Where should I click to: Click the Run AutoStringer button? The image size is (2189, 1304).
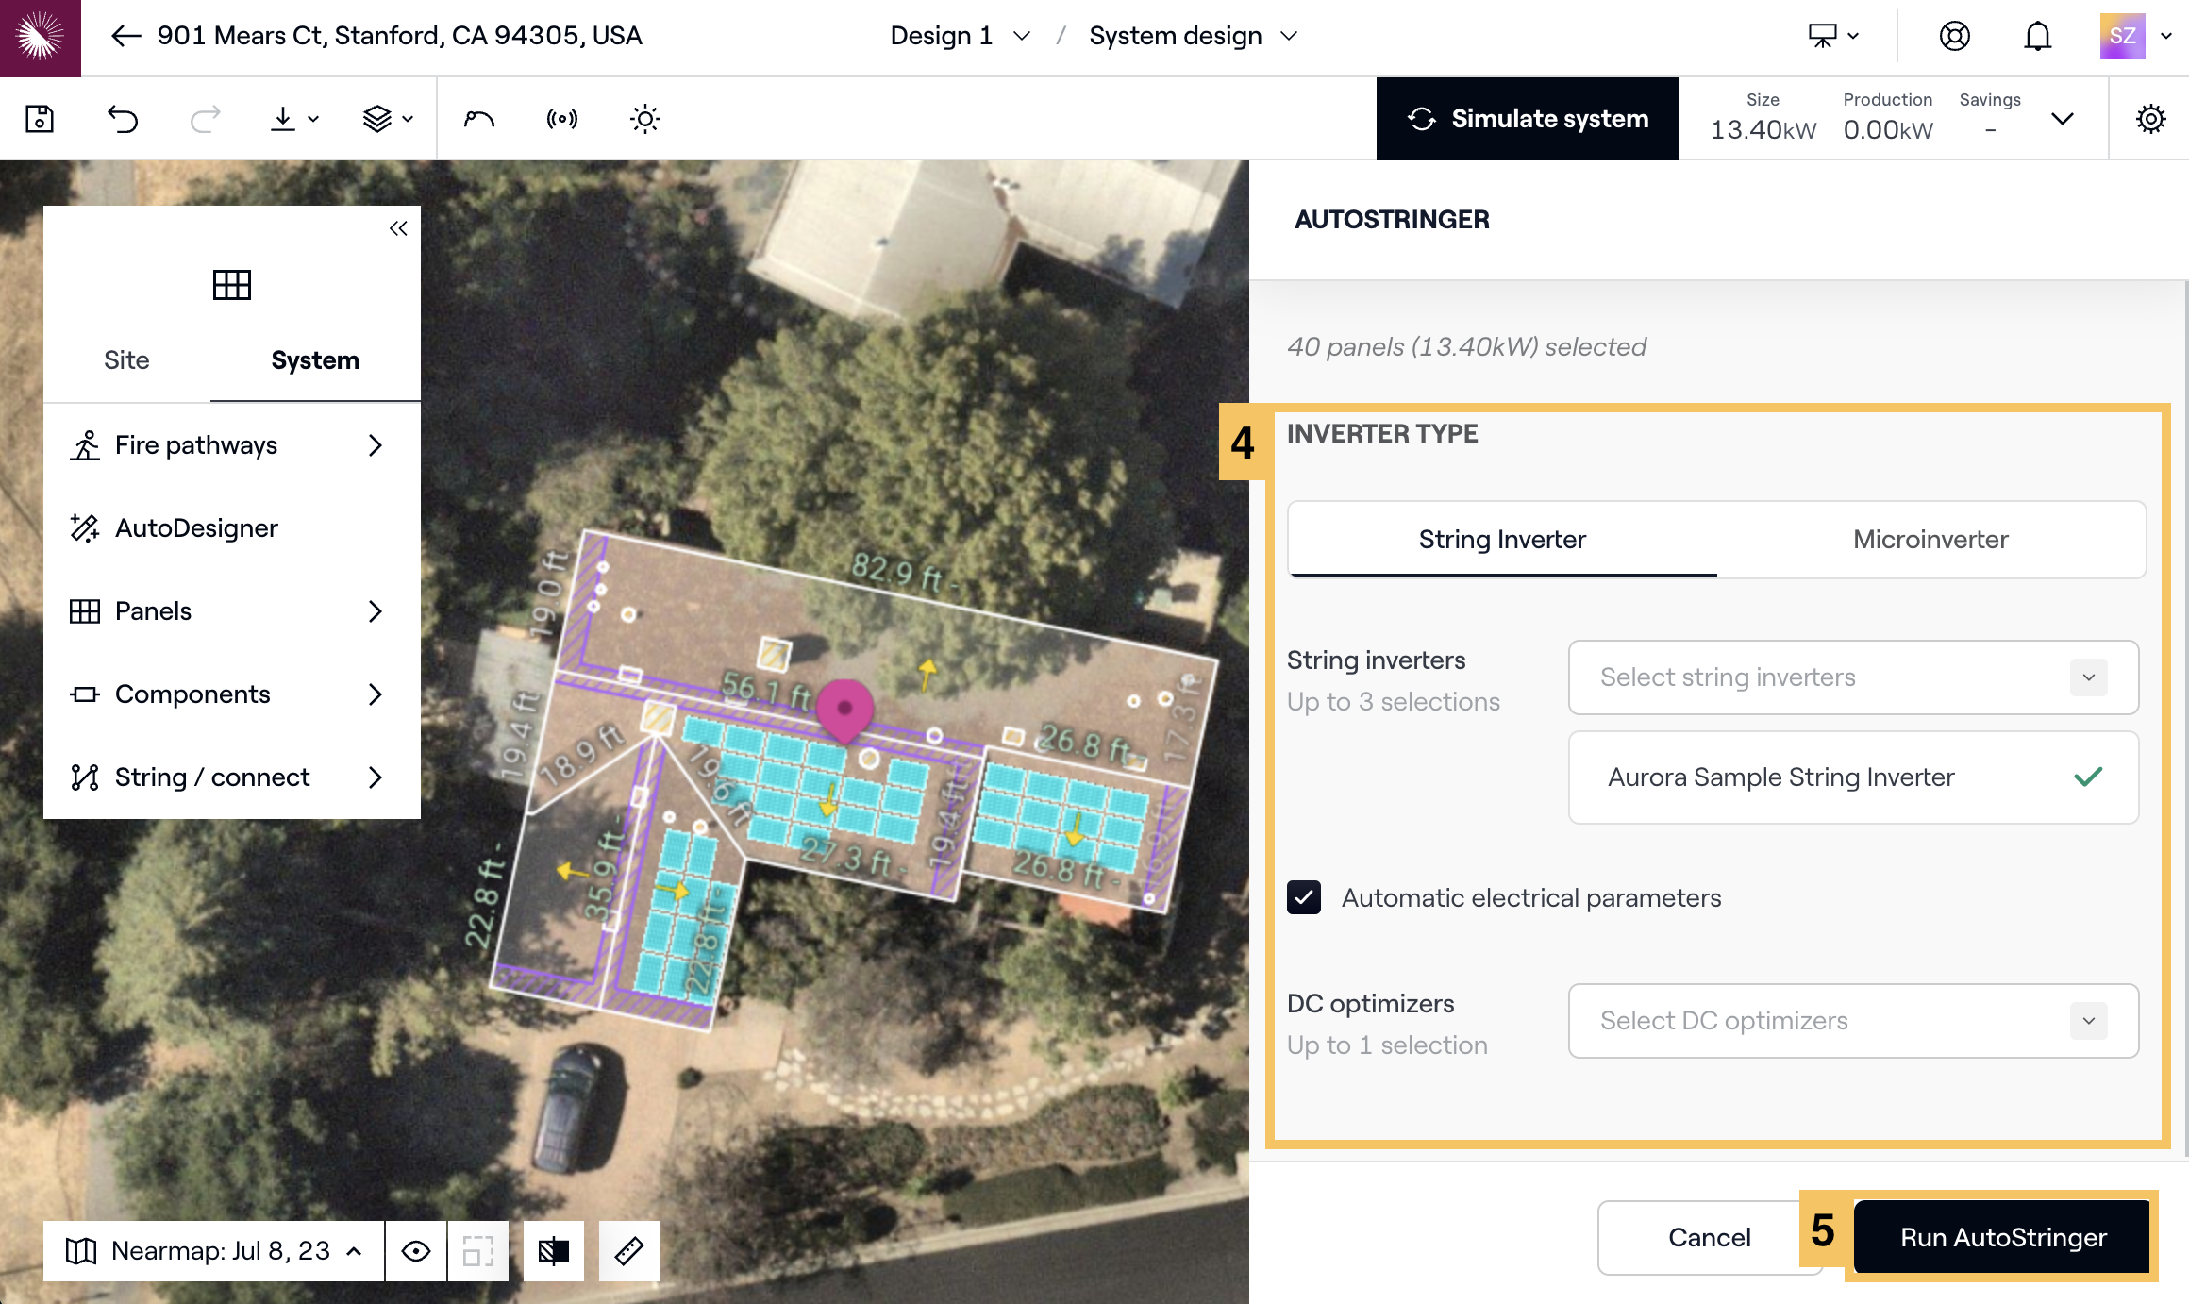tap(2002, 1237)
